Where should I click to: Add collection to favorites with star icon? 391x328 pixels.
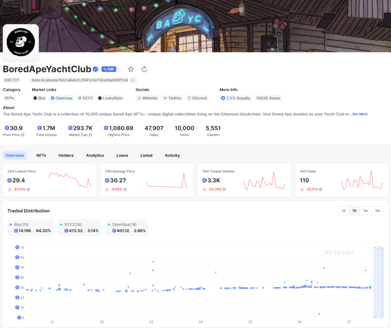point(131,69)
